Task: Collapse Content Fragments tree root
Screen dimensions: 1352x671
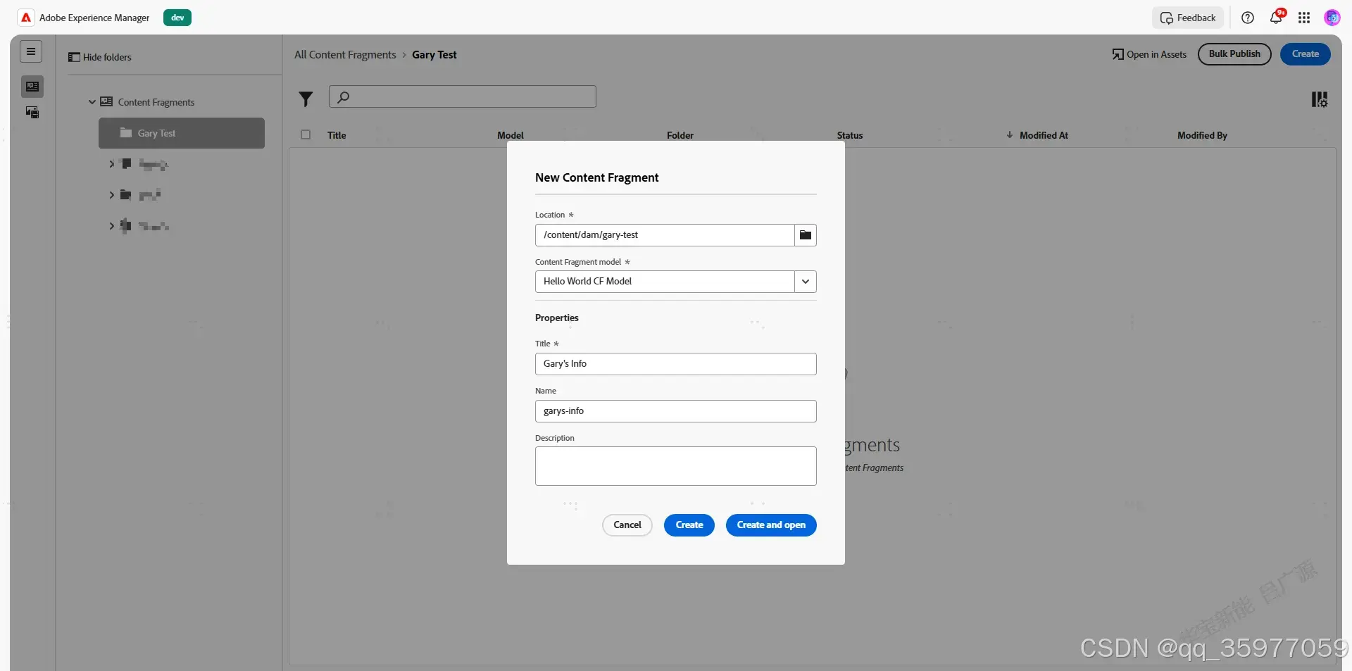Action: click(x=92, y=102)
